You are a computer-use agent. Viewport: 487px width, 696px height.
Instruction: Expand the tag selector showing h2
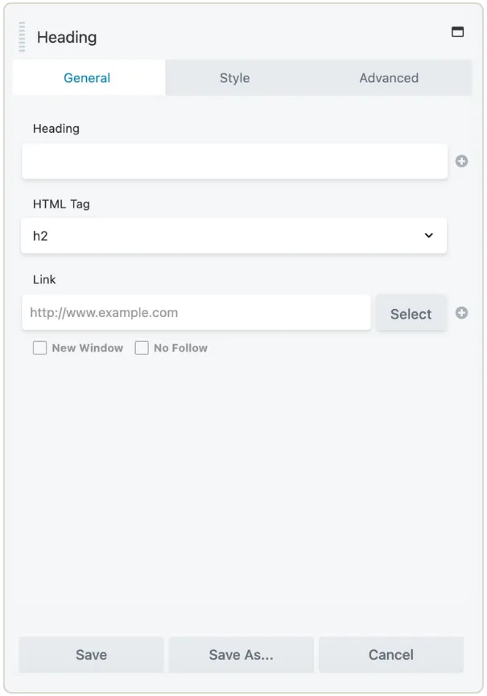[233, 235]
